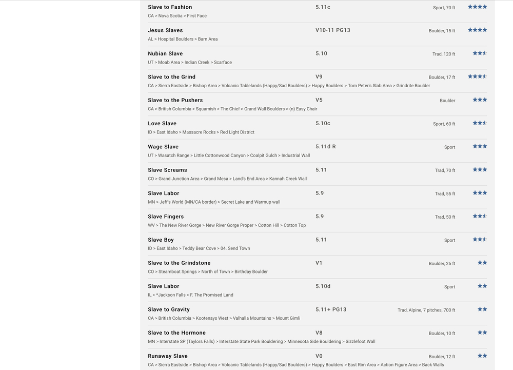This screenshot has width=513, height=370.
Task: Click the star rating for Slave to Fashion
Action: click(477, 7)
